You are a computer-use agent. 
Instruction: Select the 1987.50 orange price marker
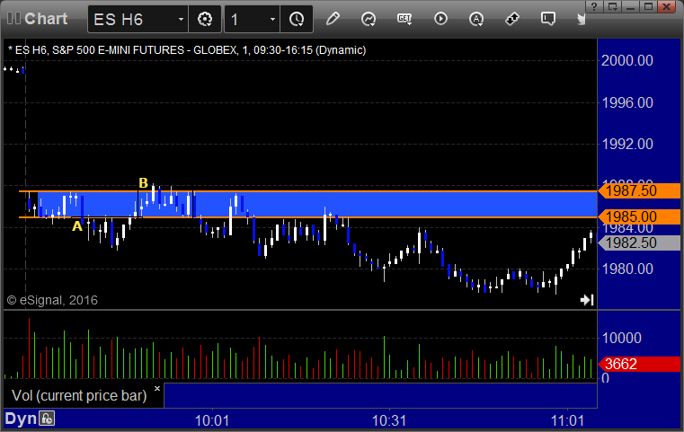[639, 190]
